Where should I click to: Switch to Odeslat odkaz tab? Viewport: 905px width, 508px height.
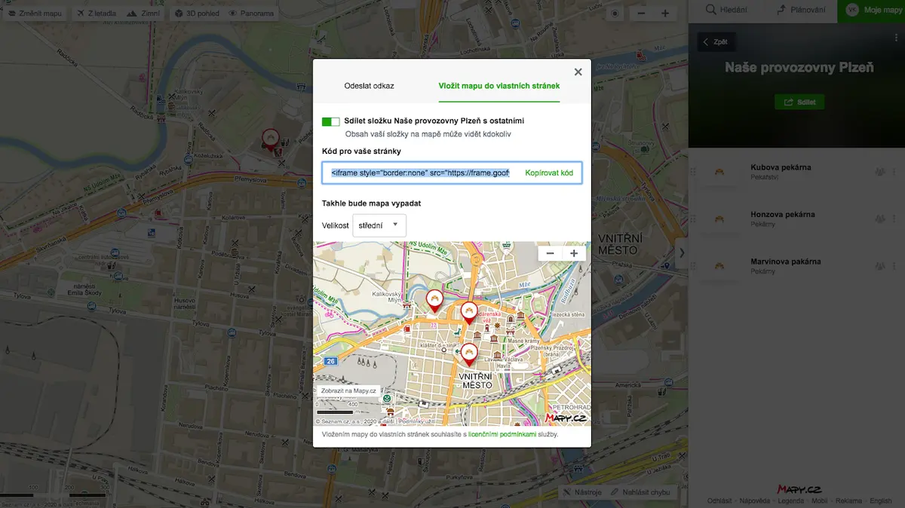tap(369, 86)
